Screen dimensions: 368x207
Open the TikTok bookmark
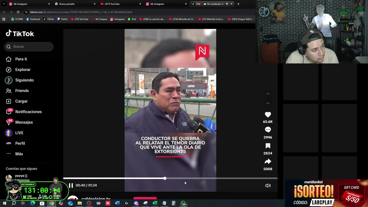[48, 19]
